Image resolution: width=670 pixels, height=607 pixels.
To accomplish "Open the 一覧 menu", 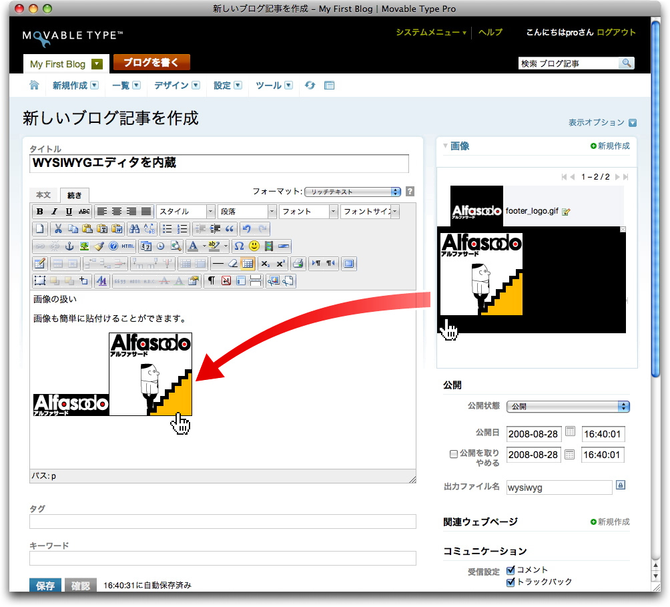I will [126, 85].
